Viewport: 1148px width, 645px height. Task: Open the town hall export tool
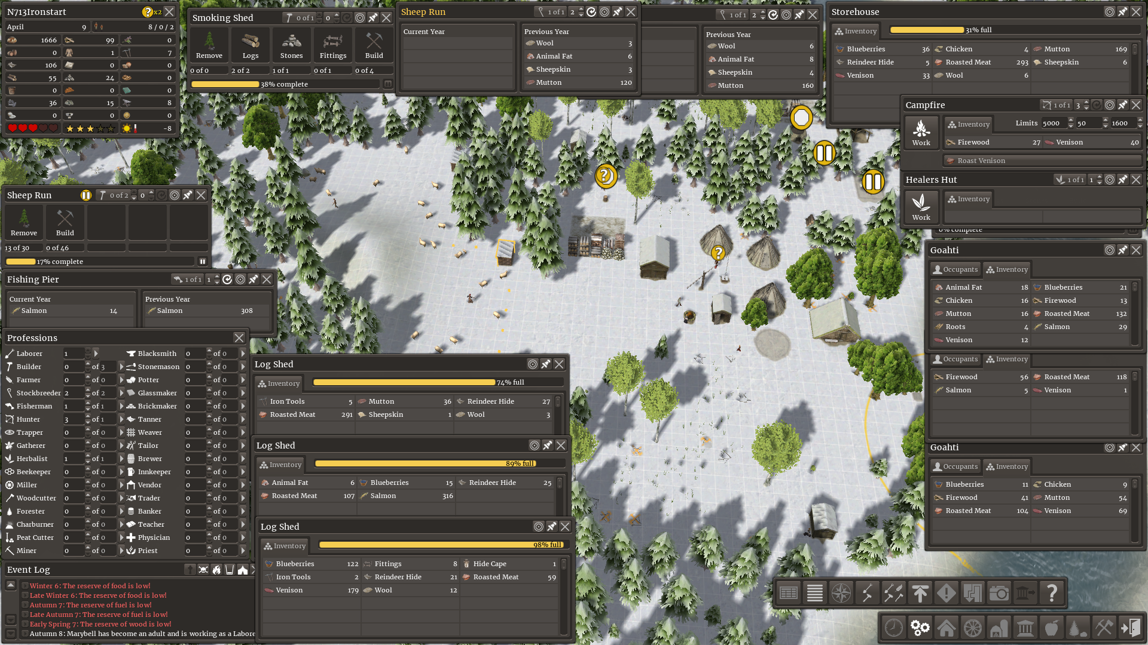1025,593
